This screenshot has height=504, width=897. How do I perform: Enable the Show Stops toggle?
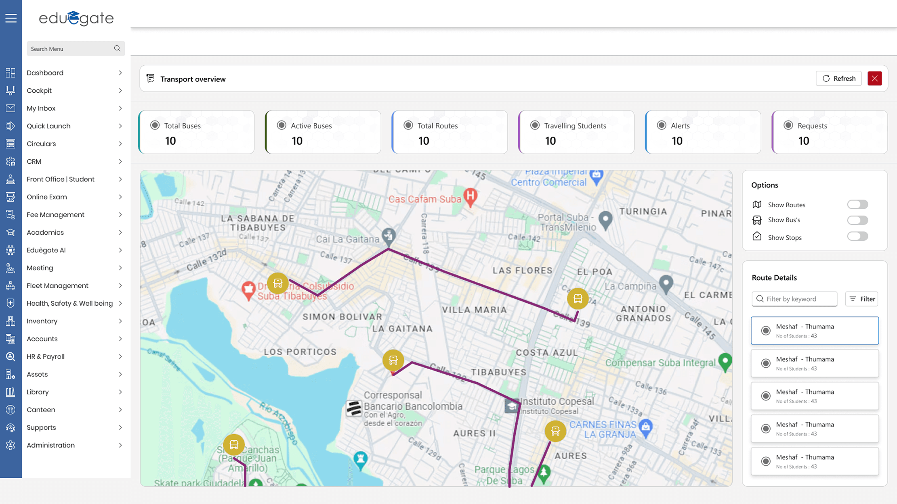[x=857, y=236]
